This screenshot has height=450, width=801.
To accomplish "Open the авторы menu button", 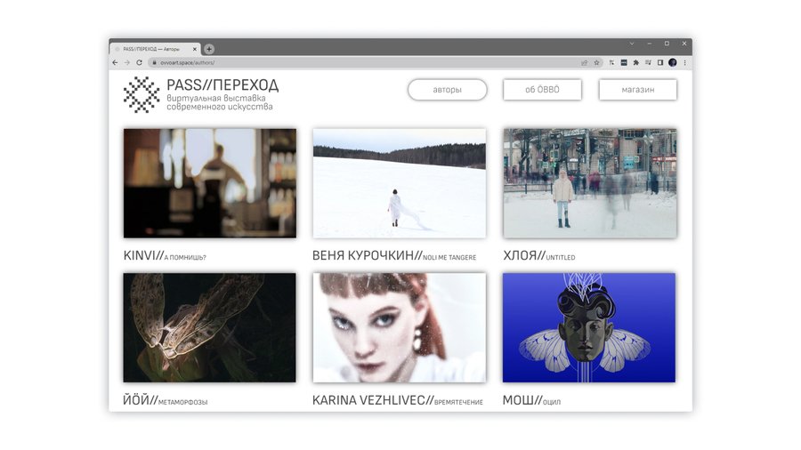I will pos(447,90).
